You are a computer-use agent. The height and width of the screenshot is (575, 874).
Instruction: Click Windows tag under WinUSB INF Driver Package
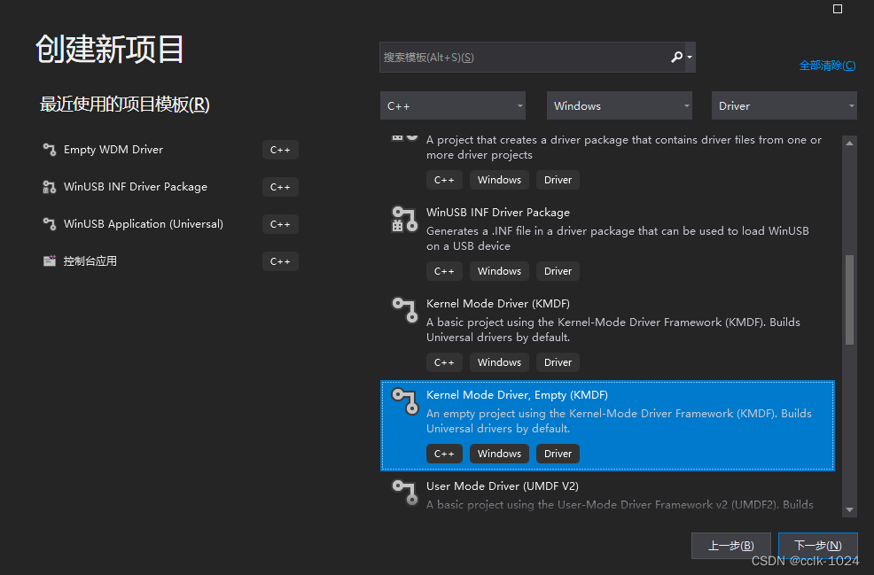tap(499, 271)
